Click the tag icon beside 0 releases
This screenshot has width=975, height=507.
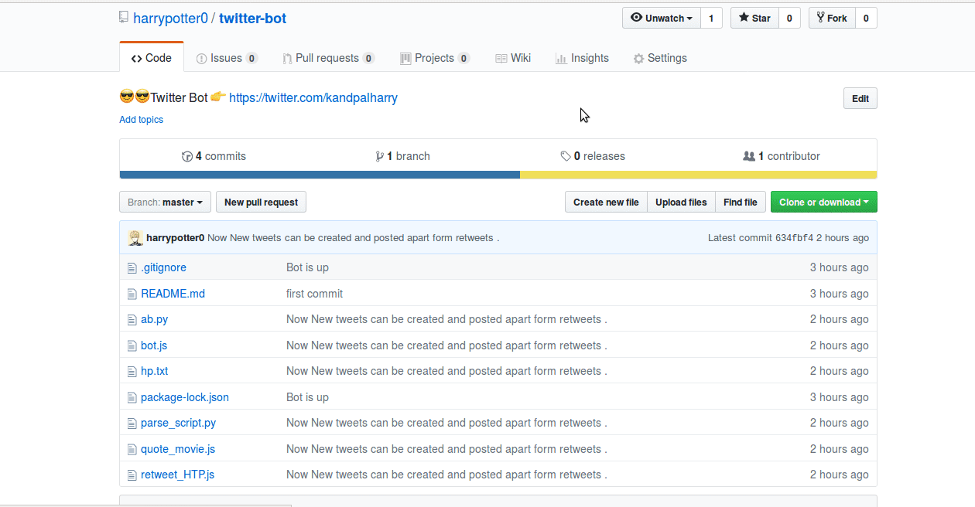566,156
